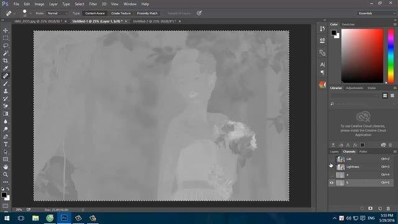This screenshot has width=398, height=224.
Task: Select the Lasso tool
Action: pyautogui.click(x=6, y=45)
